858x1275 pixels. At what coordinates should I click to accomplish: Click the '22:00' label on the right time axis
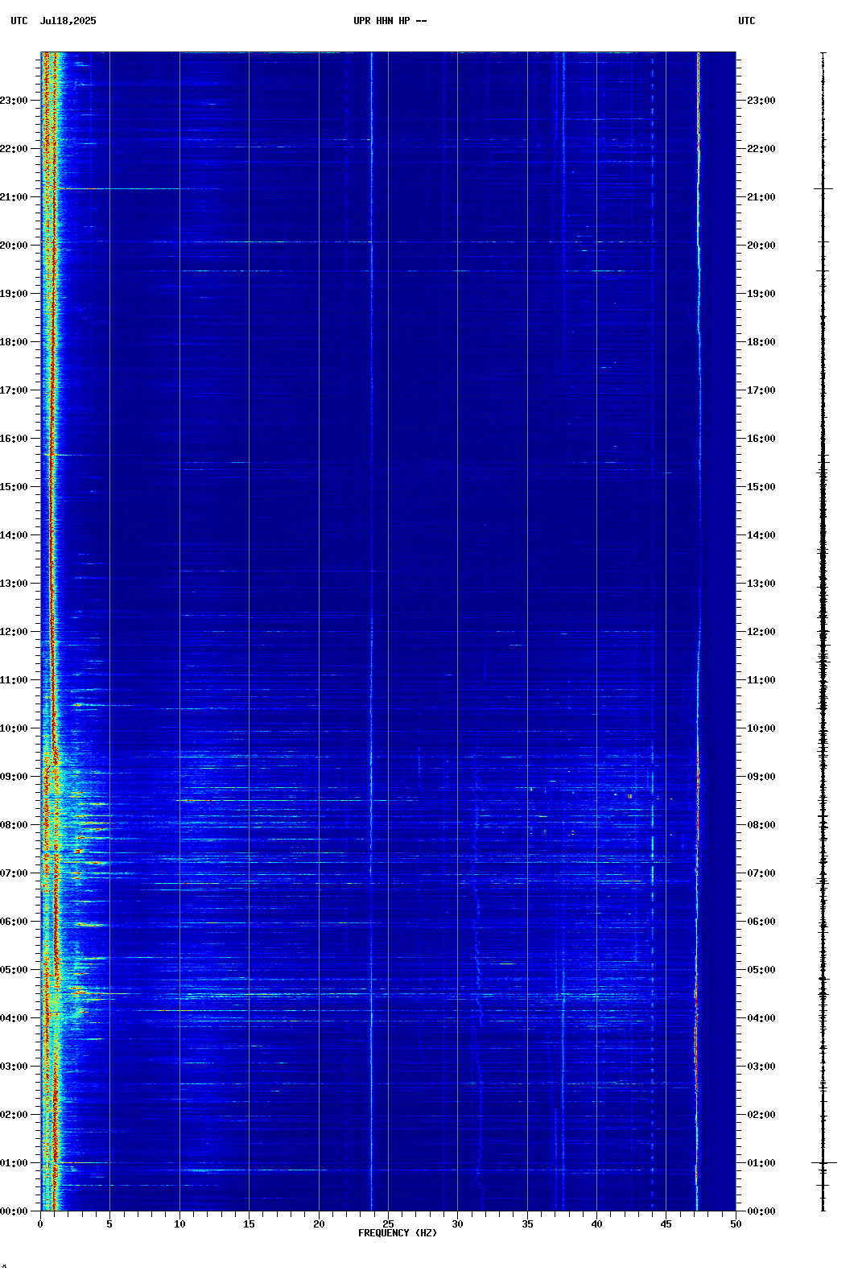click(761, 149)
